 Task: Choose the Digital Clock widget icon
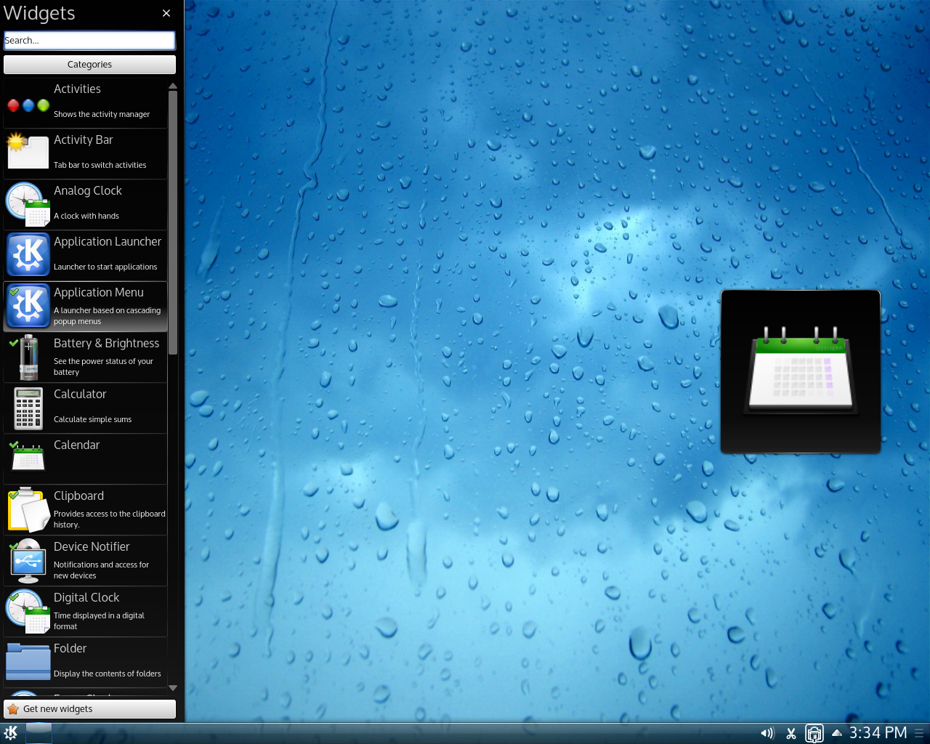coord(28,611)
